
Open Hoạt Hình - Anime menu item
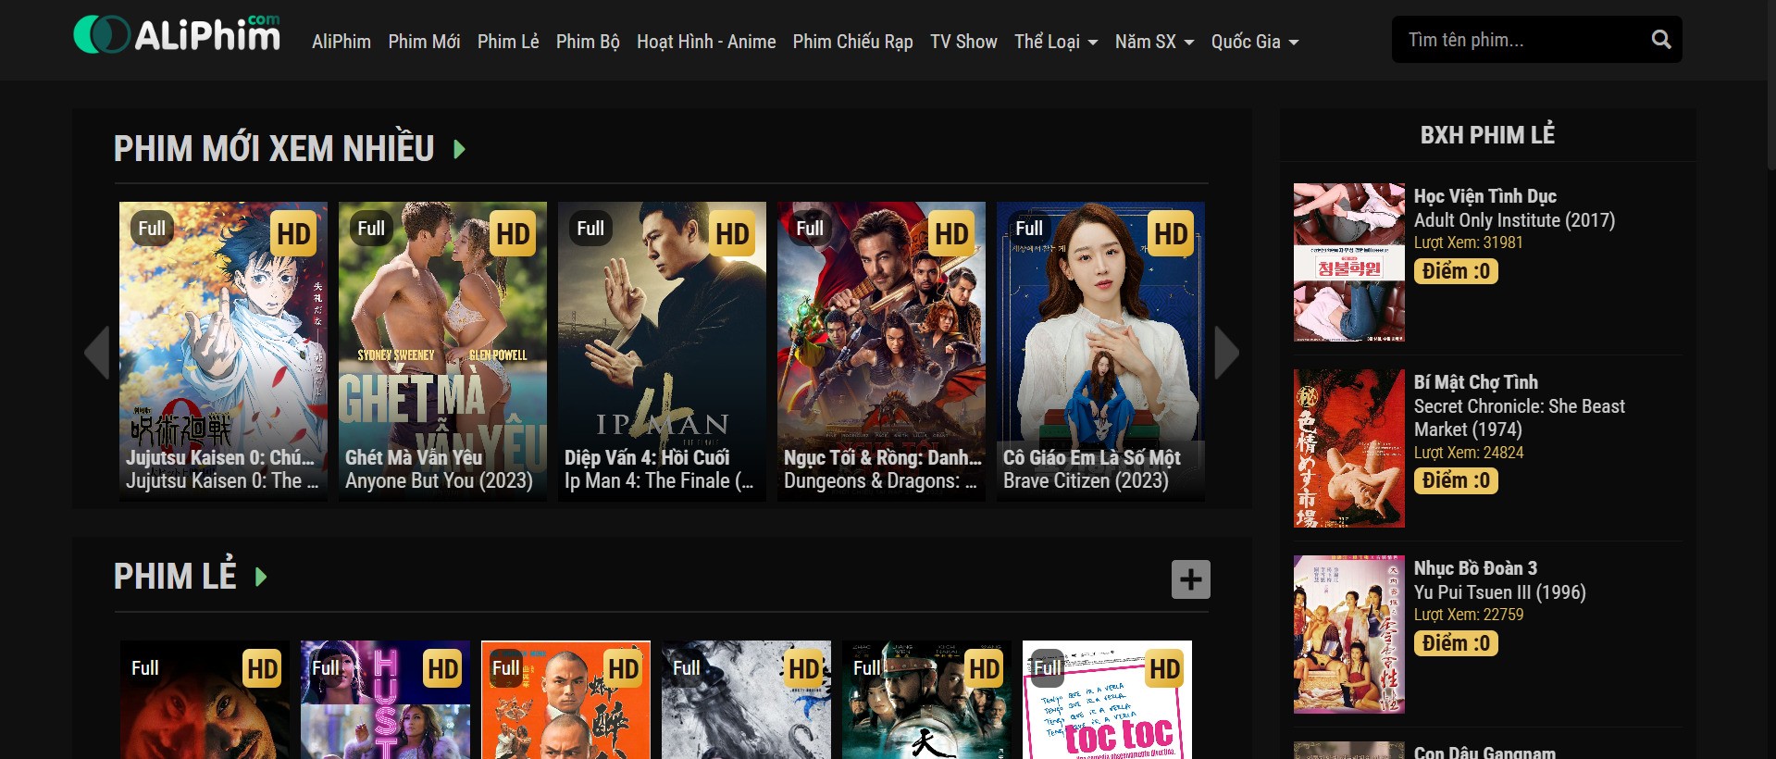tap(706, 42)
